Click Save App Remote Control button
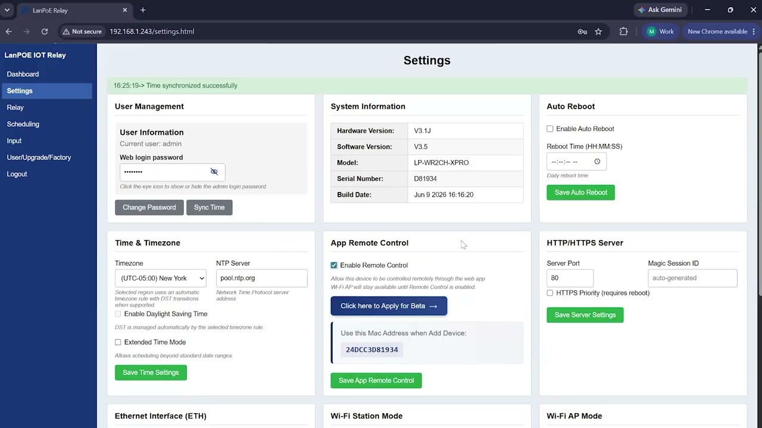 [x=376, y=380]
